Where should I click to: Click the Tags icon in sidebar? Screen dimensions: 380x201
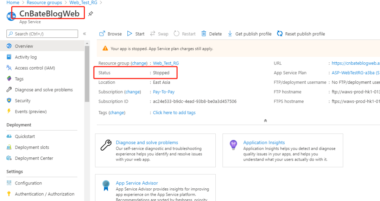[x=9, y=78]
